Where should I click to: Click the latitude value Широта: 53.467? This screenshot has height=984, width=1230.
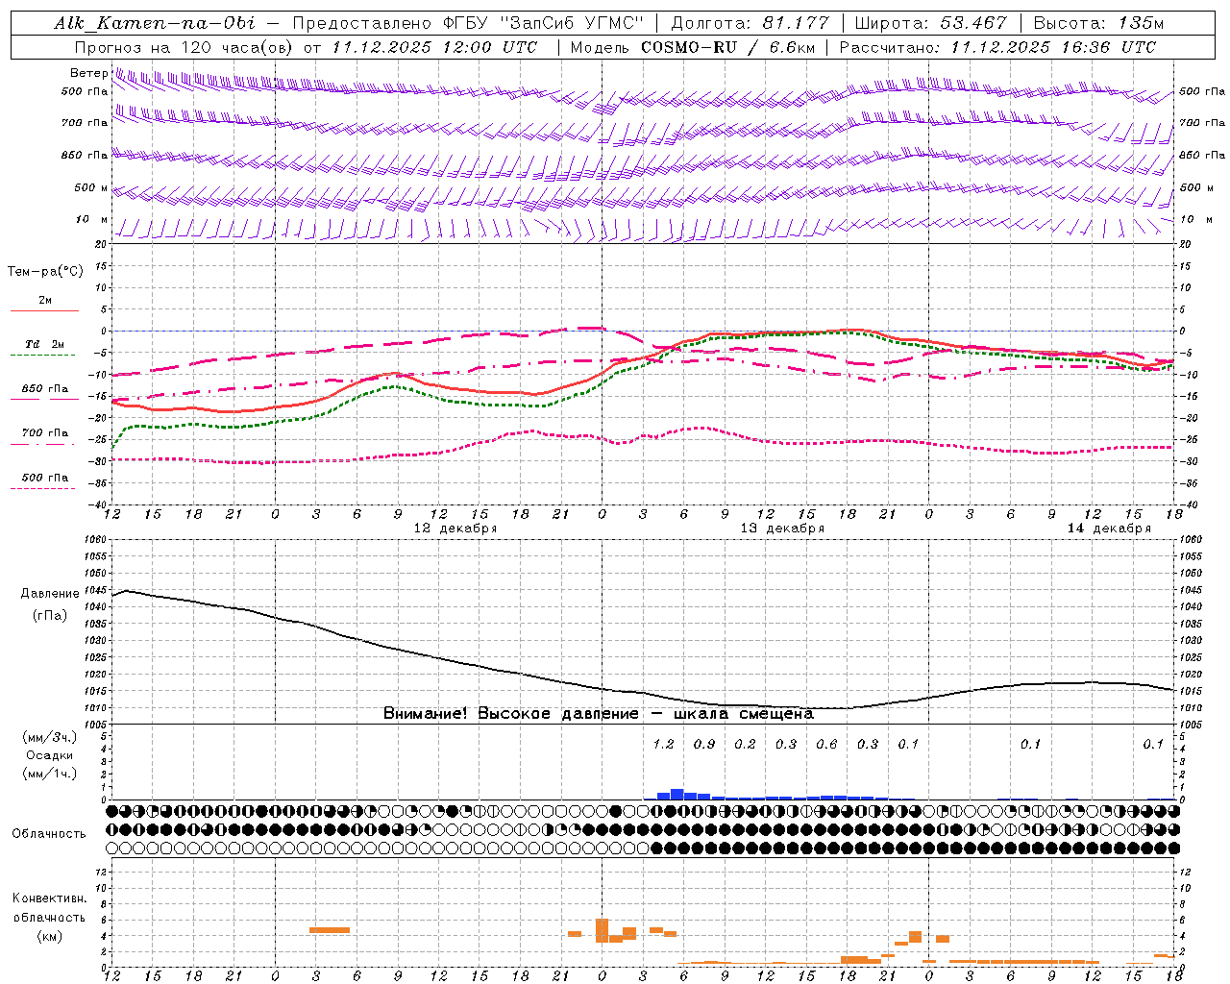pyautogui.click(x=930, y=23)
